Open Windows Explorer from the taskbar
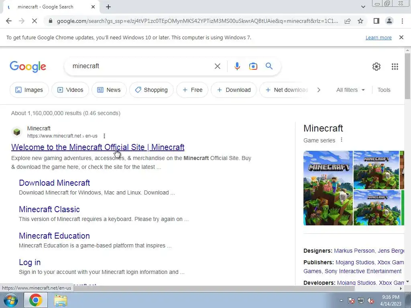This screenshot has height=308, width=411. point(61,300)
